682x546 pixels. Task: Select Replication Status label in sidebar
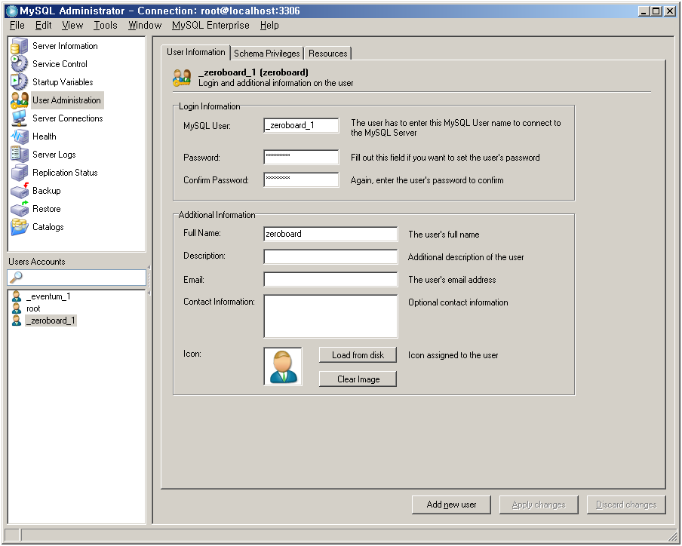(65, 173)
